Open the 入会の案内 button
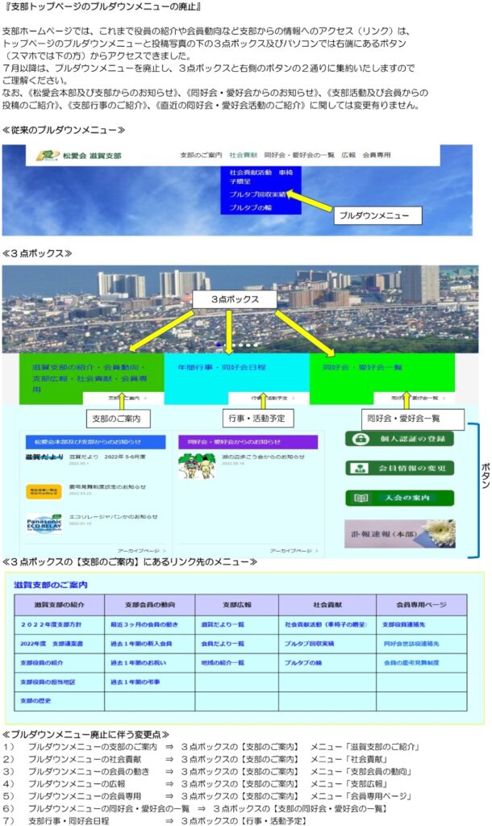Image resolution: width=492 pixels, height=826 pixels. coord(399,498)
